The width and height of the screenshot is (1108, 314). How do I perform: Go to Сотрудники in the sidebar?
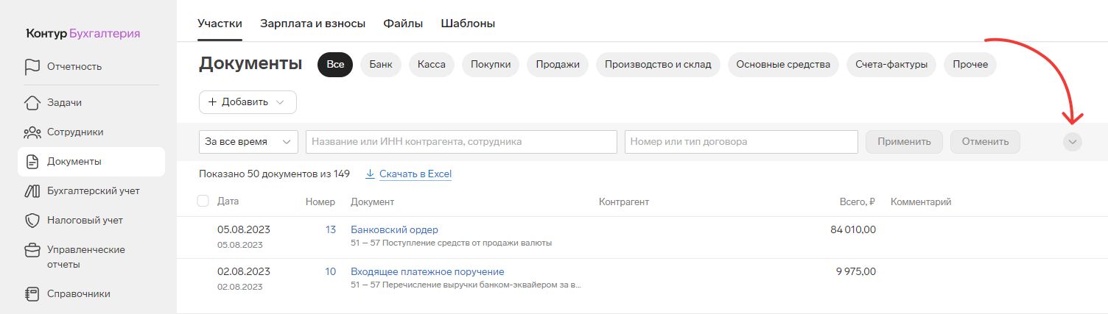(x=75, y=132)
